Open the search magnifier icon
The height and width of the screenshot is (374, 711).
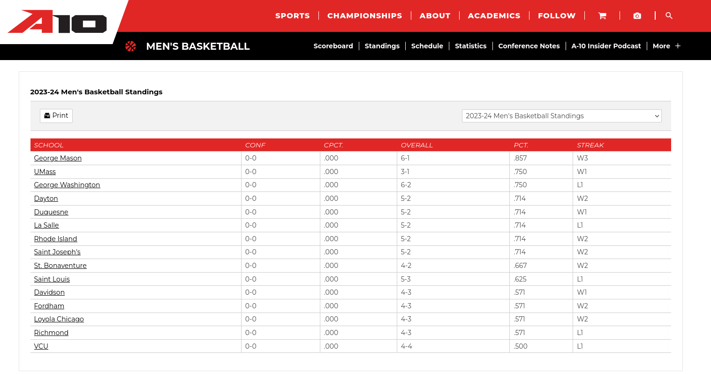coord(669,15)
